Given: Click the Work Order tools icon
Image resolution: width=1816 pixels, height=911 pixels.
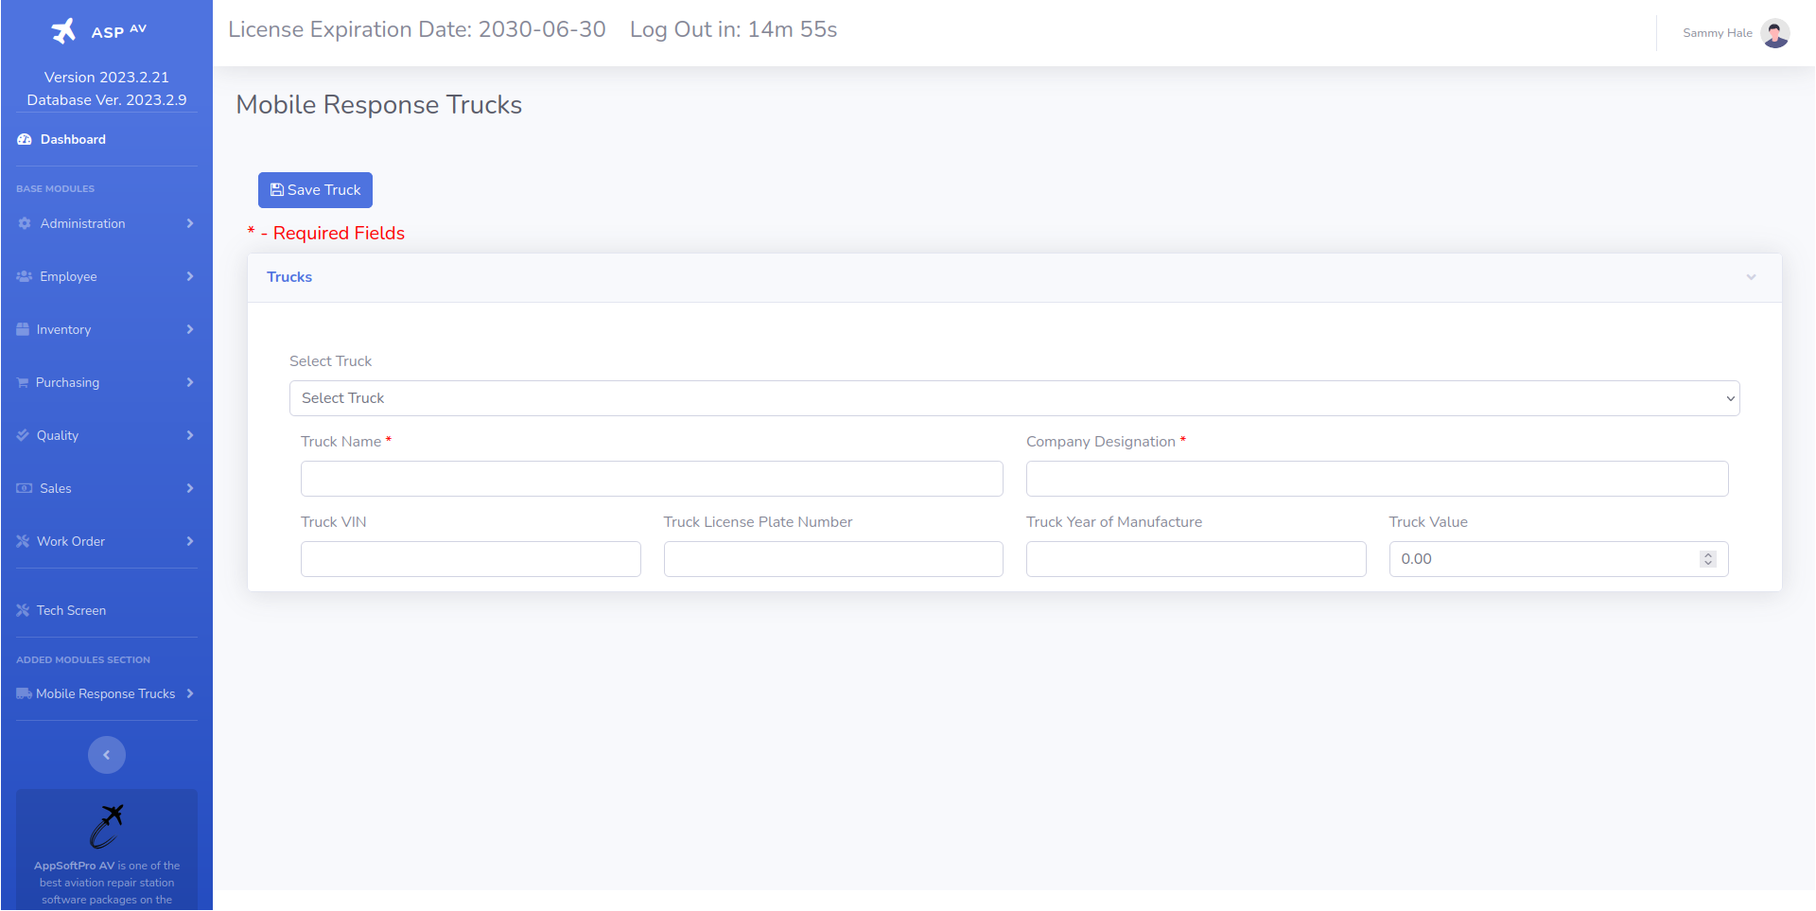Looking at the screenshot, I should click(24, 541).
